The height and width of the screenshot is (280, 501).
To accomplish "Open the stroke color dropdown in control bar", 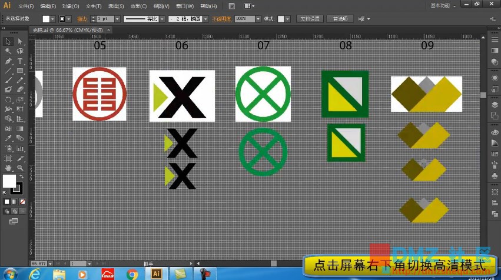I will 69,19.
